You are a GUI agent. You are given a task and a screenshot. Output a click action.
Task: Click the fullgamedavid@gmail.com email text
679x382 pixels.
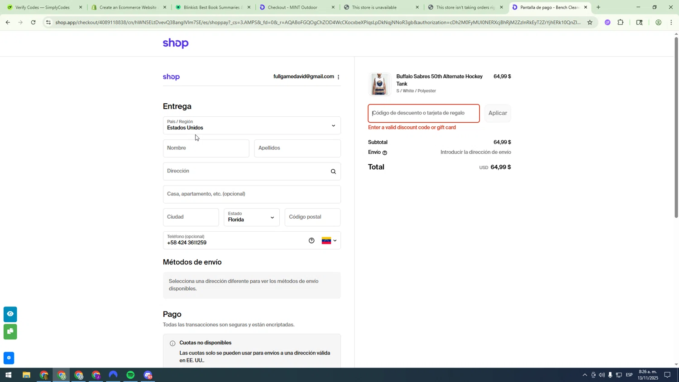[303, 77]
